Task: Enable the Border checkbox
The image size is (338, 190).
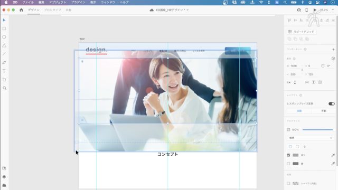Action: coord(288,164)
